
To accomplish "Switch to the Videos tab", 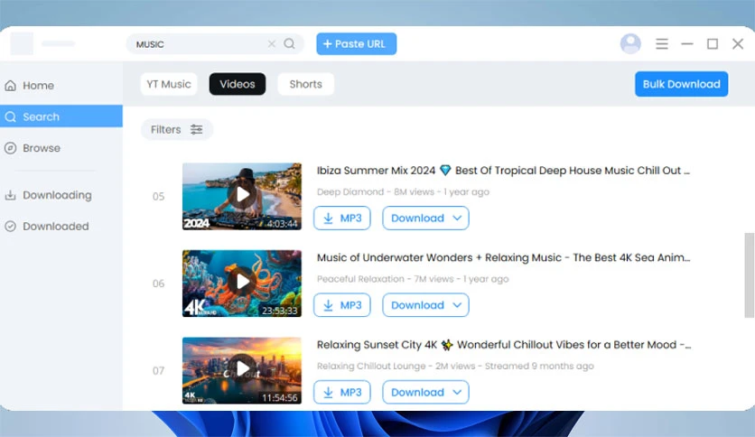I will (x=238, y=84).
